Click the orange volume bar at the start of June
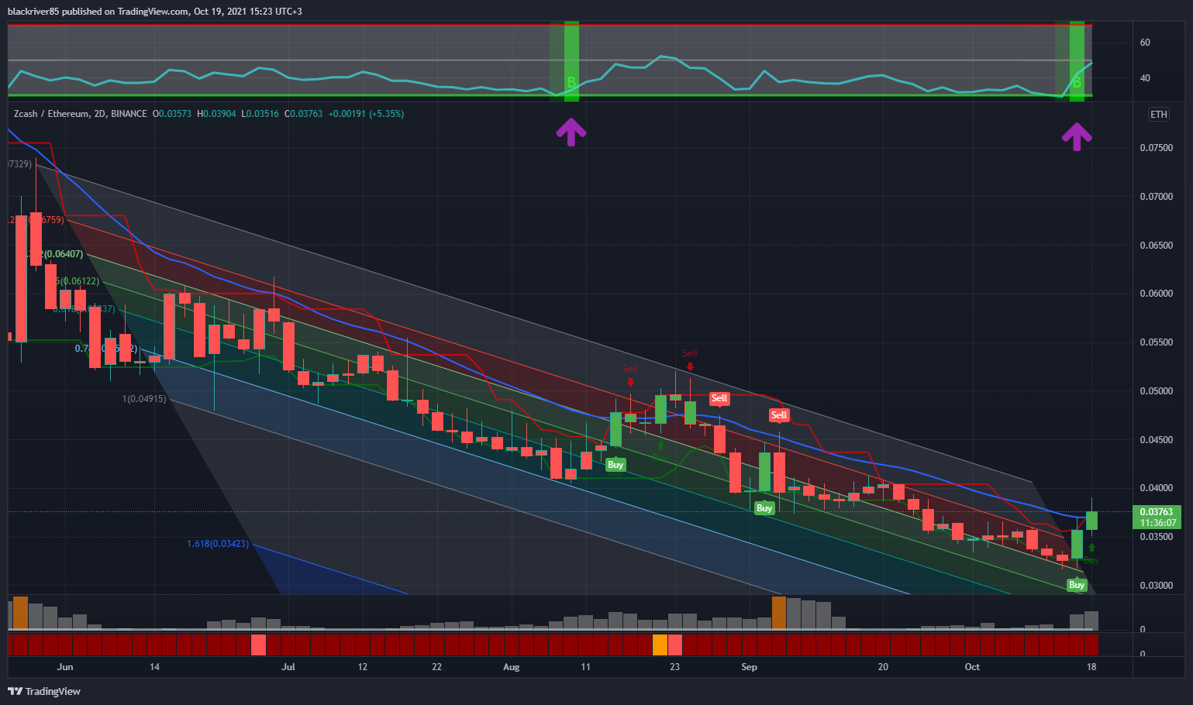Screen dimensions: 1193x705 click(x=20, y=613)
